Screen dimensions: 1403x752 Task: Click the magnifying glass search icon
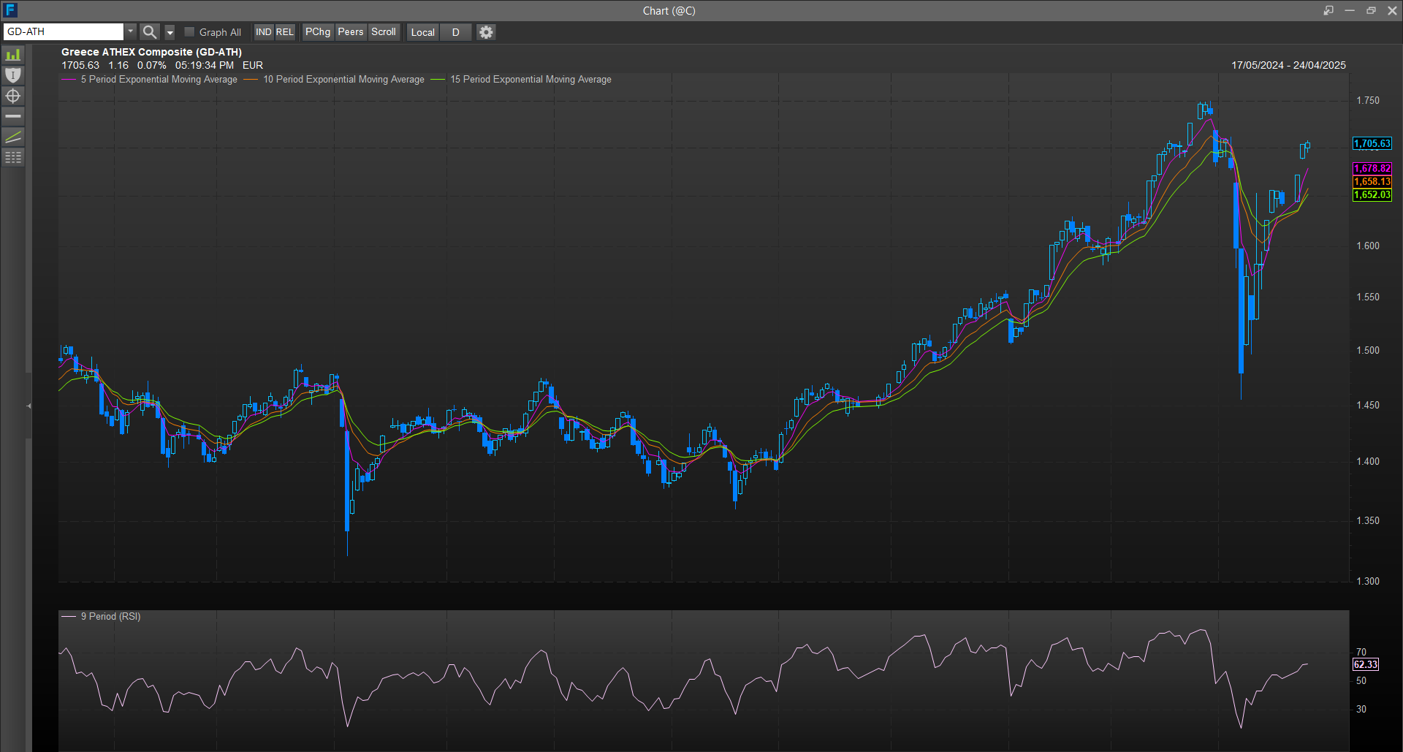149,32
